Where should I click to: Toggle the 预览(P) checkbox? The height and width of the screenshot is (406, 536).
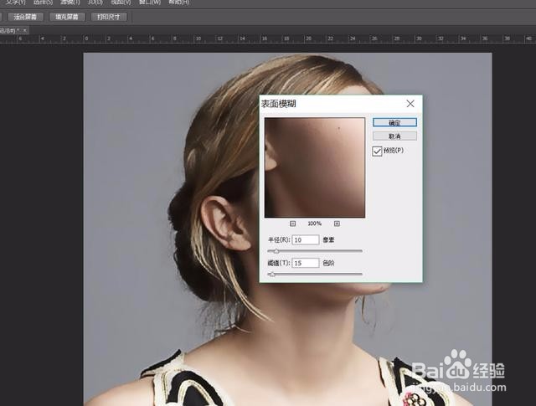[377, 151]
